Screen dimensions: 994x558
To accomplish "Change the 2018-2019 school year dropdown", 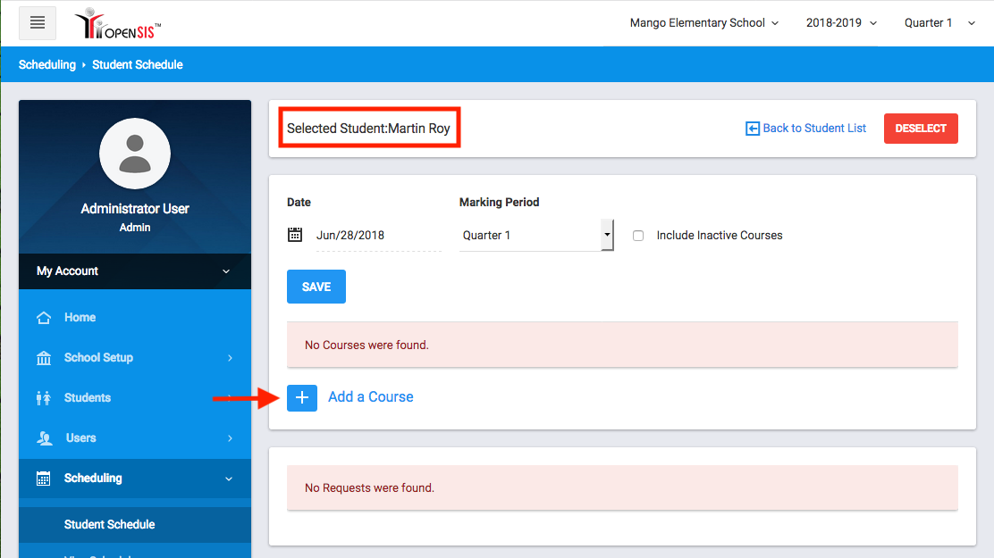I will (840, 23).
